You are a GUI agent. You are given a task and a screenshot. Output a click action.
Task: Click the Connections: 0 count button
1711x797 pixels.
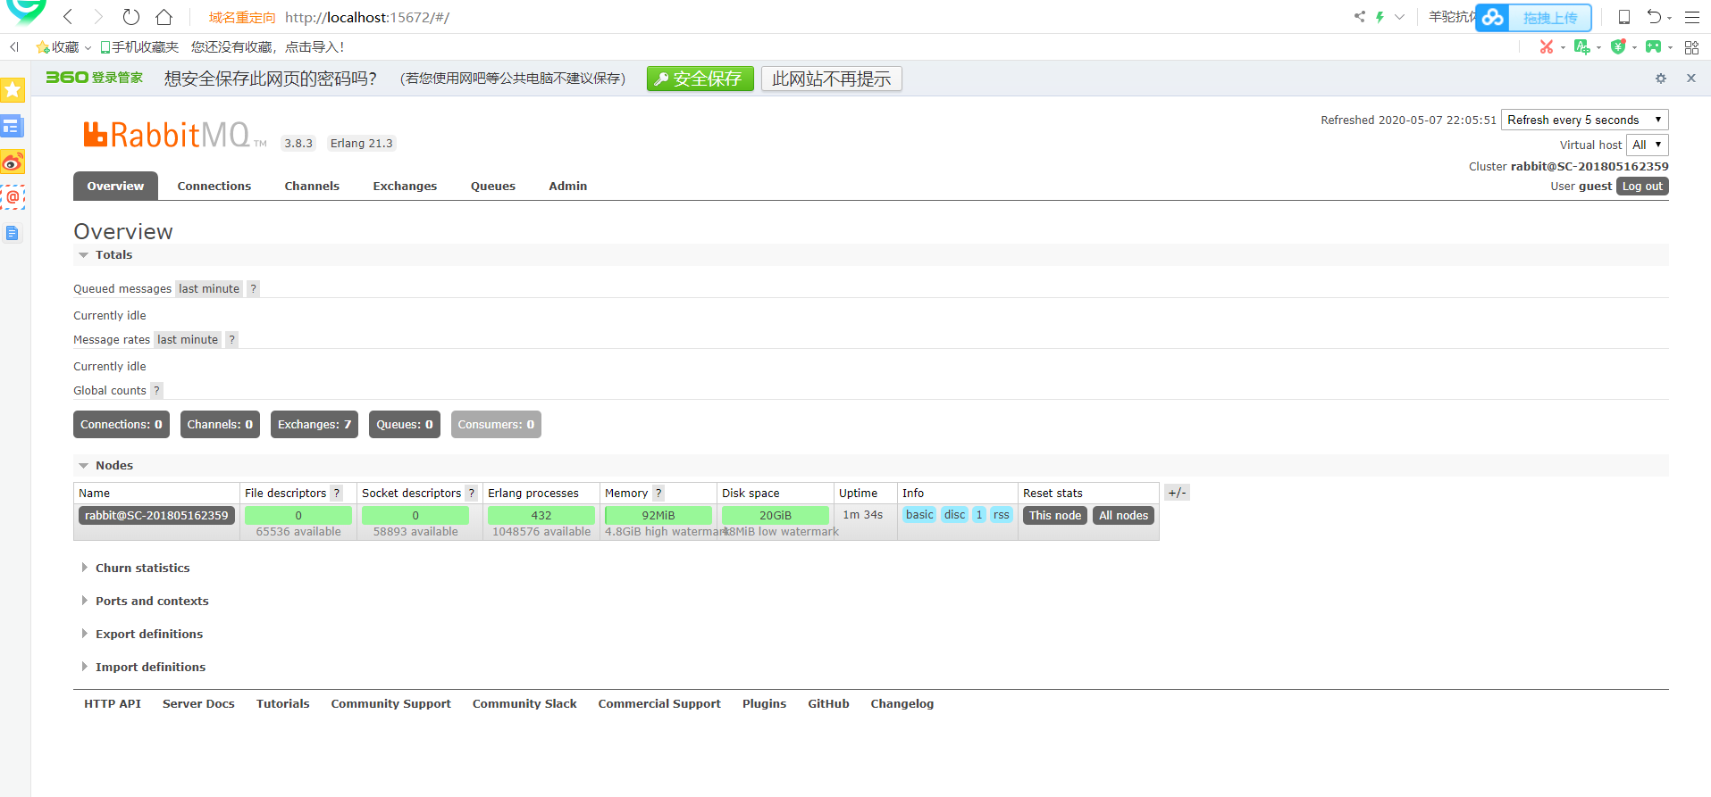[122, 424]
